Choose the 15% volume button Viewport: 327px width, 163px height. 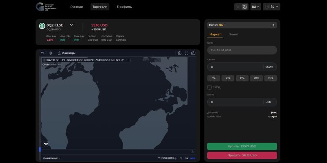(x=242, y=78)
